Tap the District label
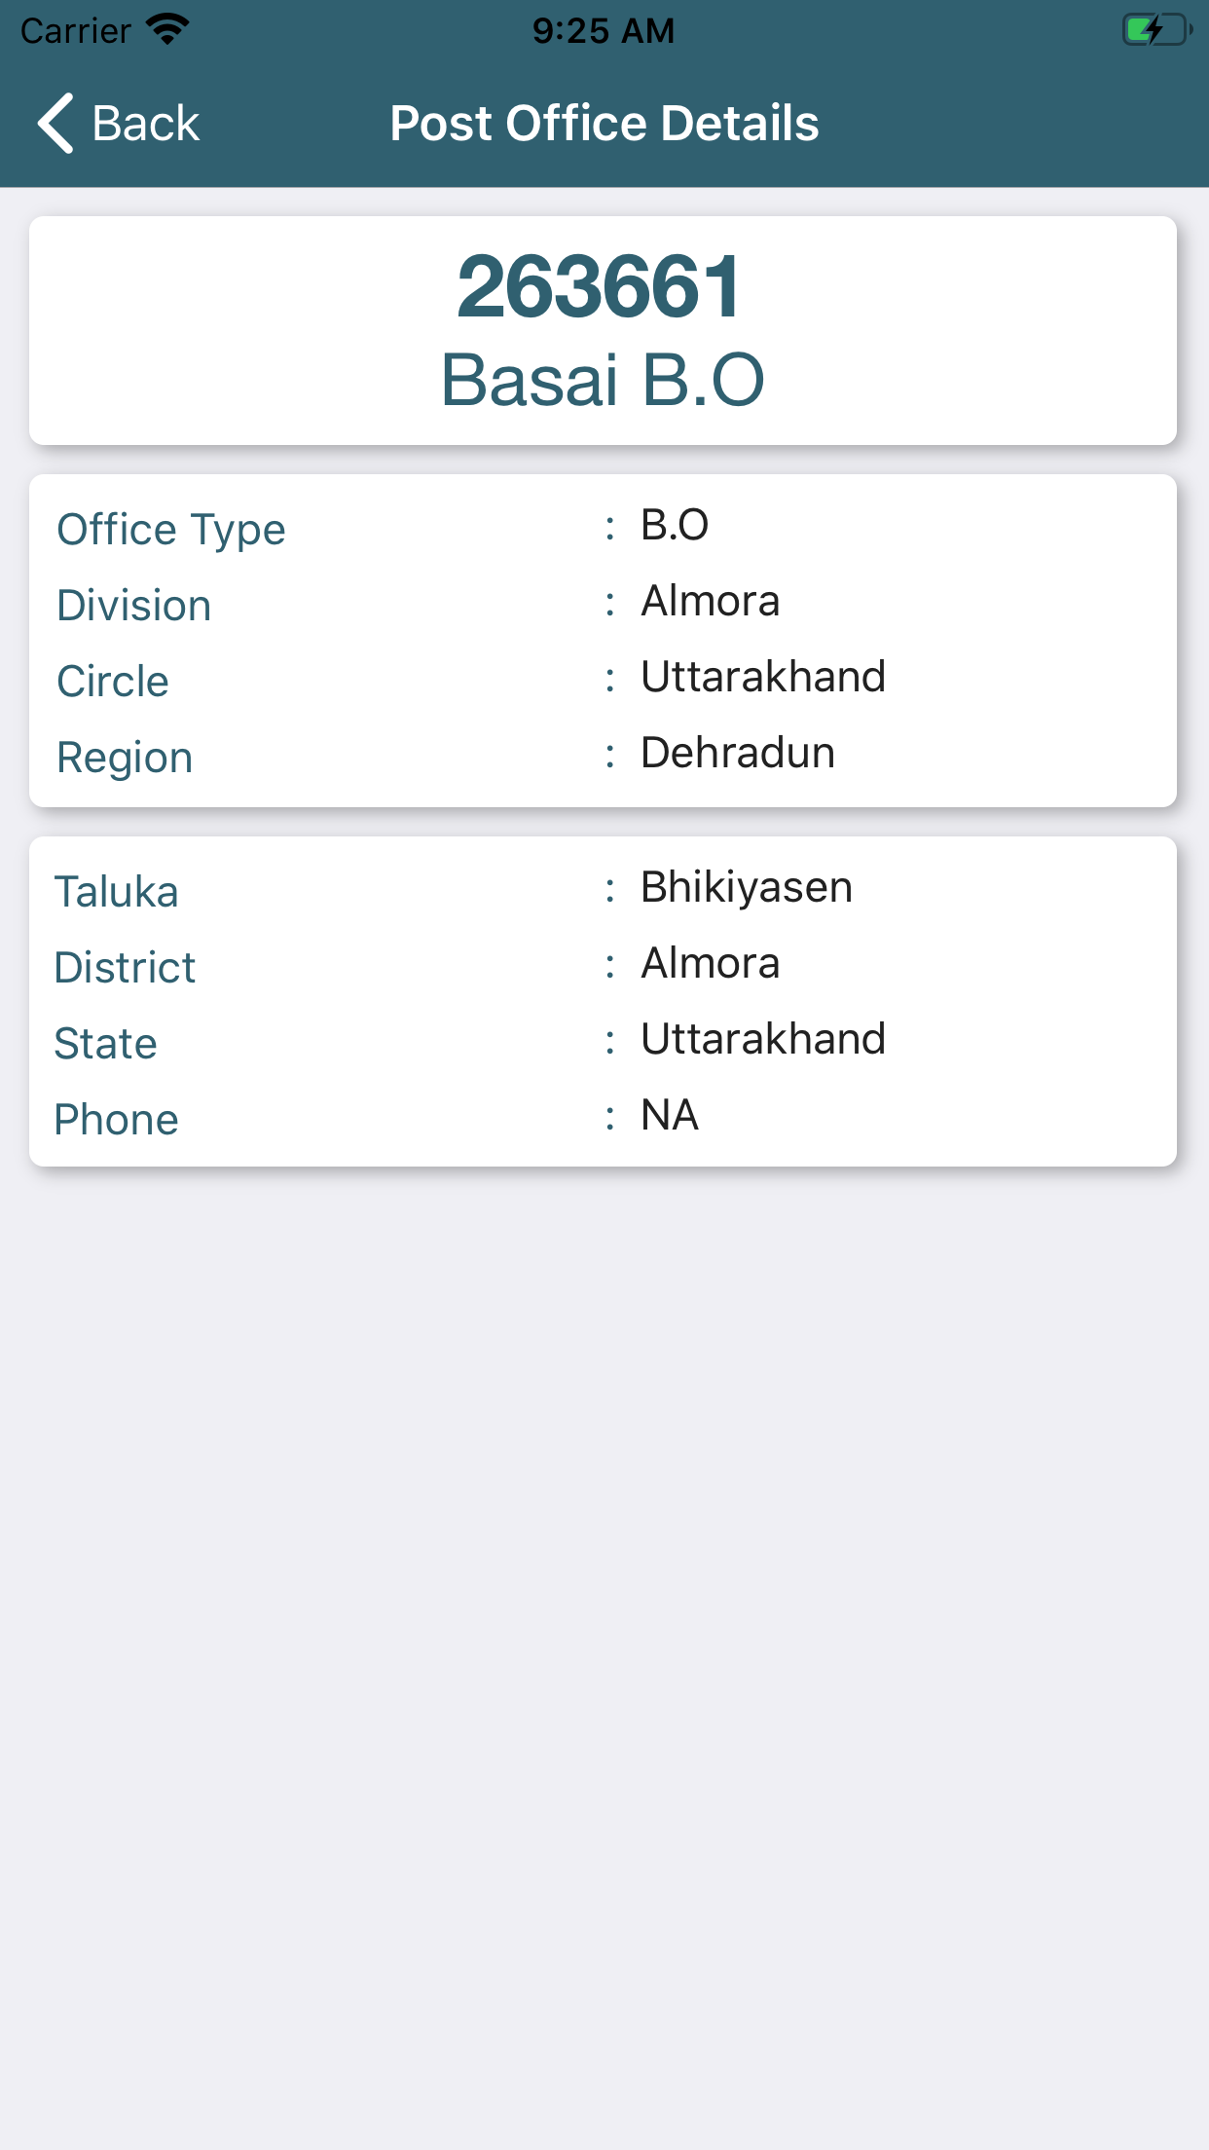This screenshot has height=2150, width=1209. 125,968
